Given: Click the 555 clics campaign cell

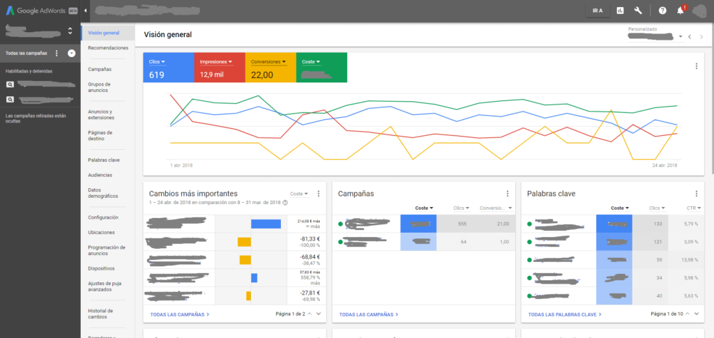Looking at the screenshot, I should tap(460, 224).
